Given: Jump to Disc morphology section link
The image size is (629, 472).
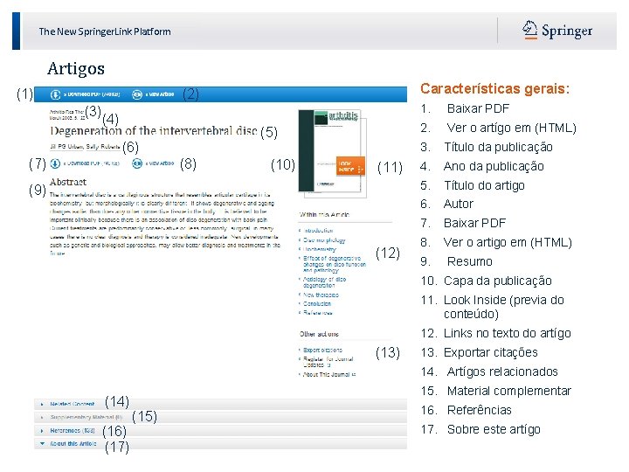Looking at the screenshot, I should pos(324,240).
